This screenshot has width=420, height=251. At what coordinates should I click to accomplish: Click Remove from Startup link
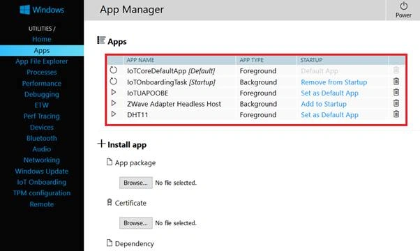tap(333, 82)
